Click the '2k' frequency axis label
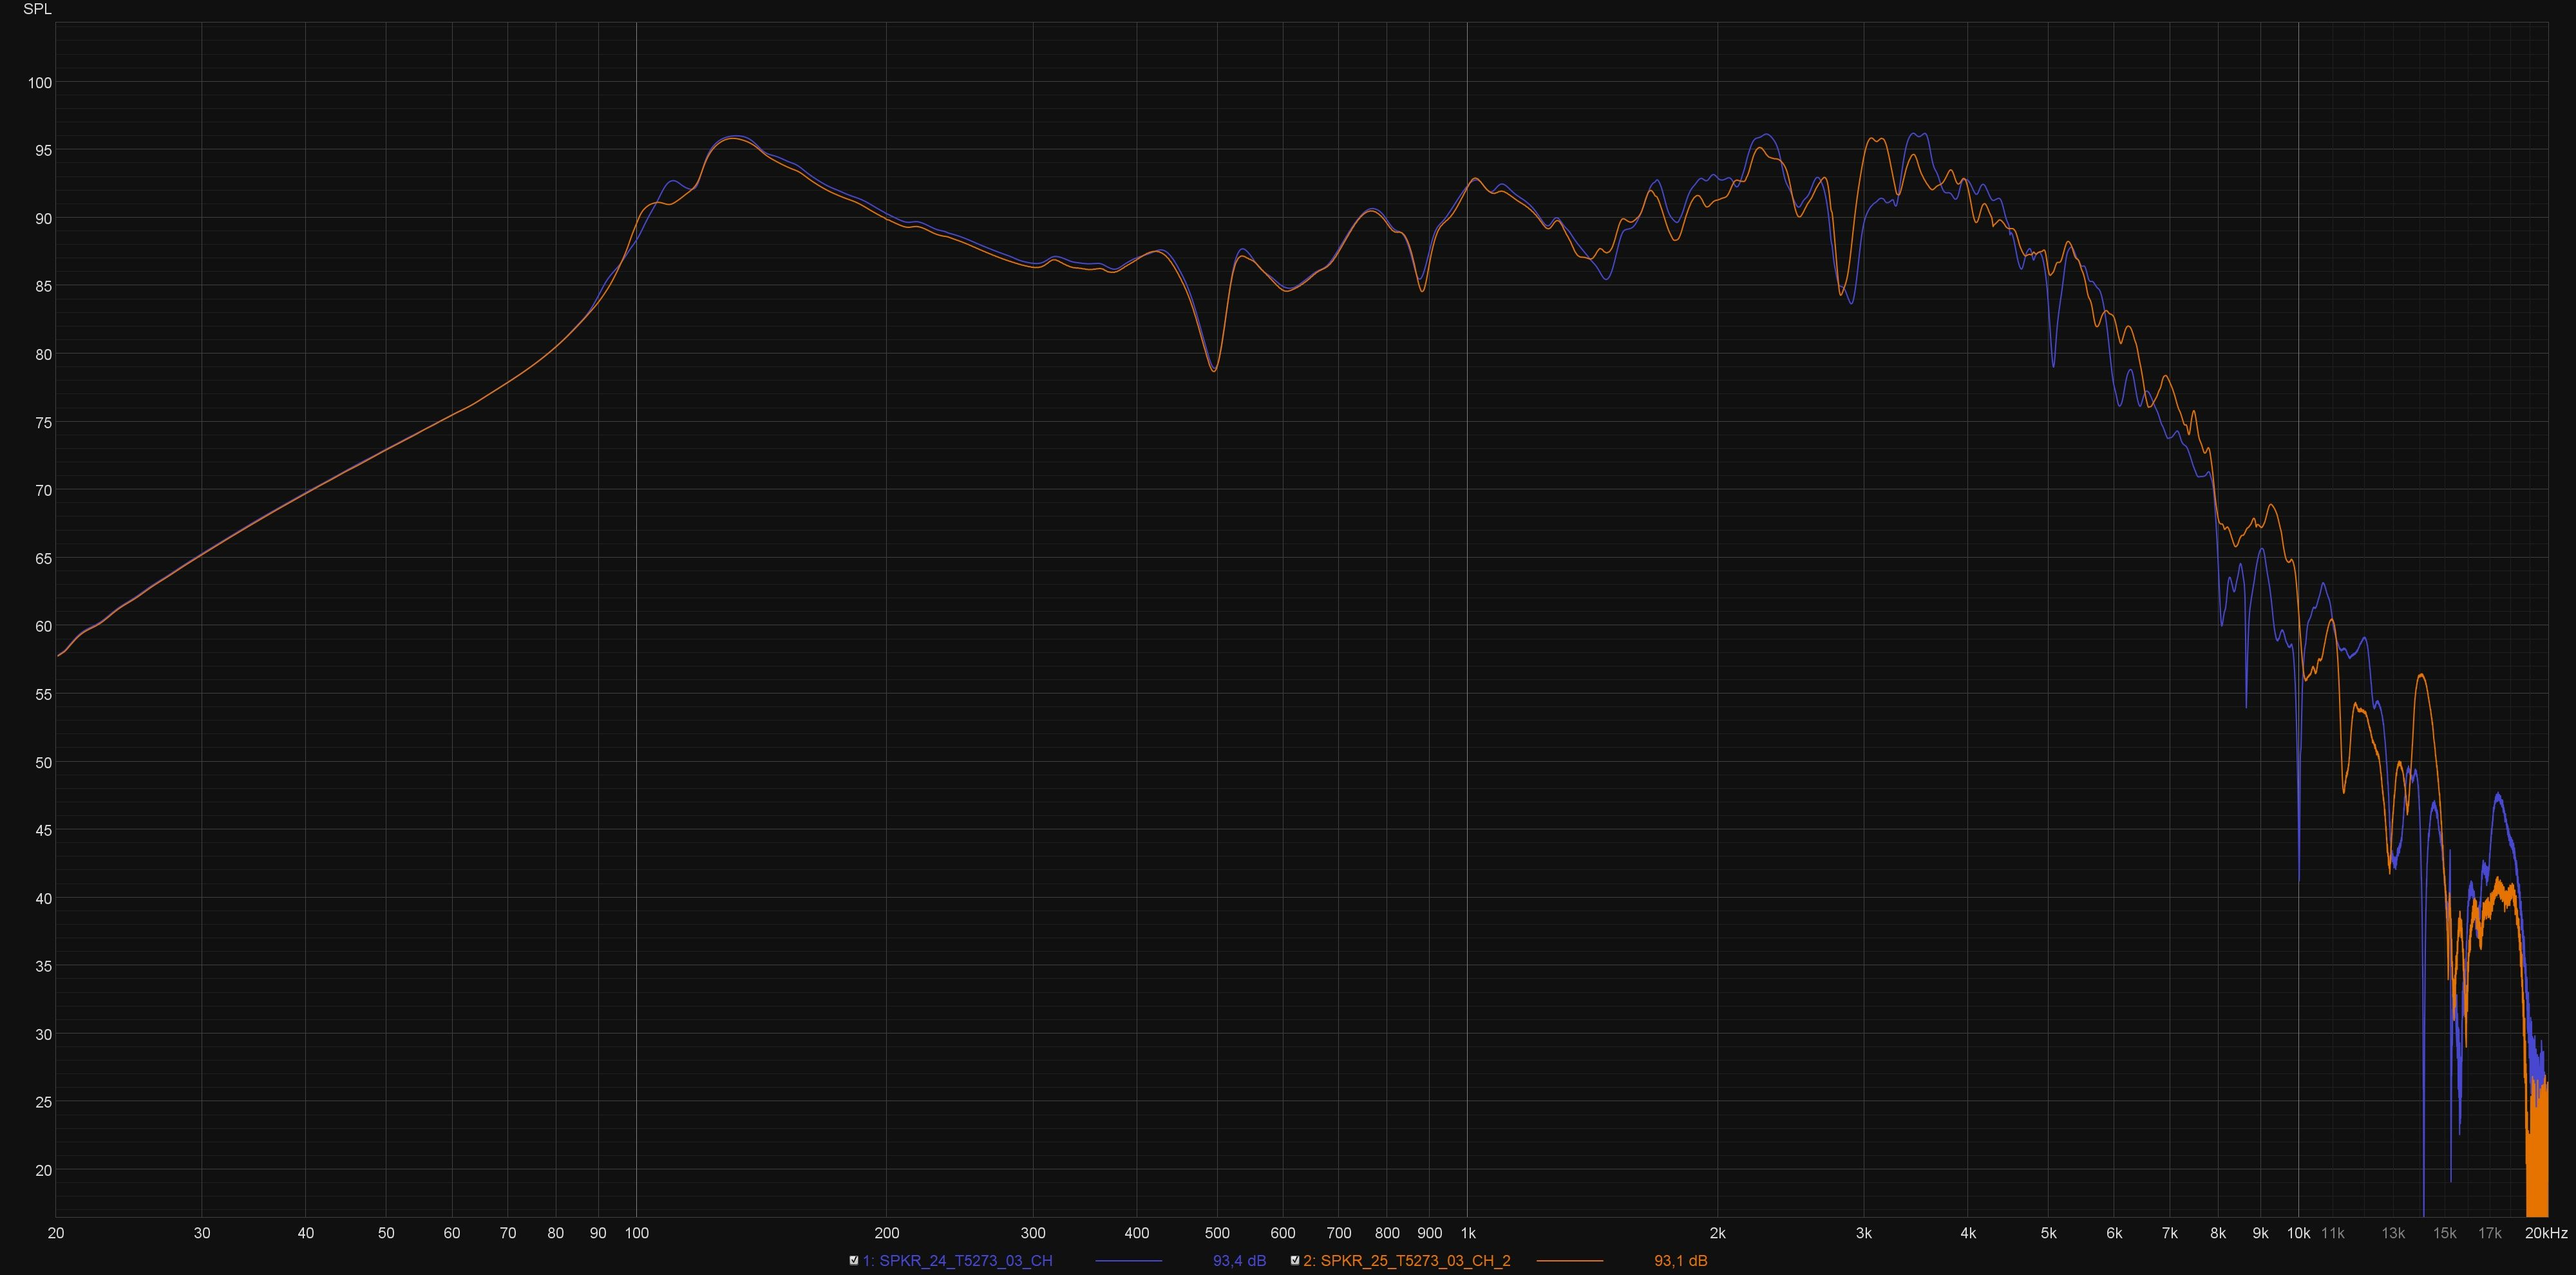The image size is (2576, 1275). click(1717, 1233)
